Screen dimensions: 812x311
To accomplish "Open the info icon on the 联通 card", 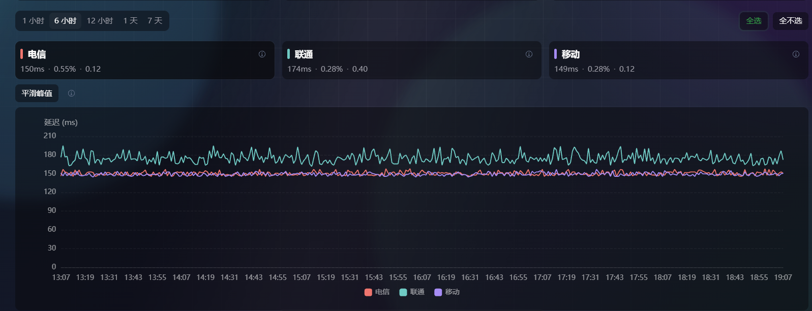I will [x=529, y=54].
